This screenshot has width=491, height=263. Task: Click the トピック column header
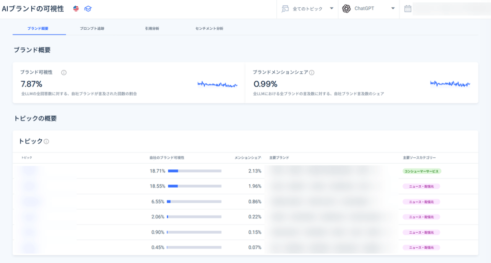(27, 158)
